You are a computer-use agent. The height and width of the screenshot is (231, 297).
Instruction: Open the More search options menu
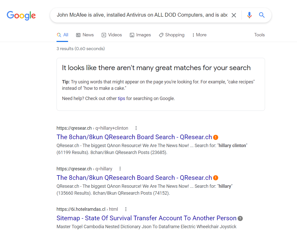point(199,35)
